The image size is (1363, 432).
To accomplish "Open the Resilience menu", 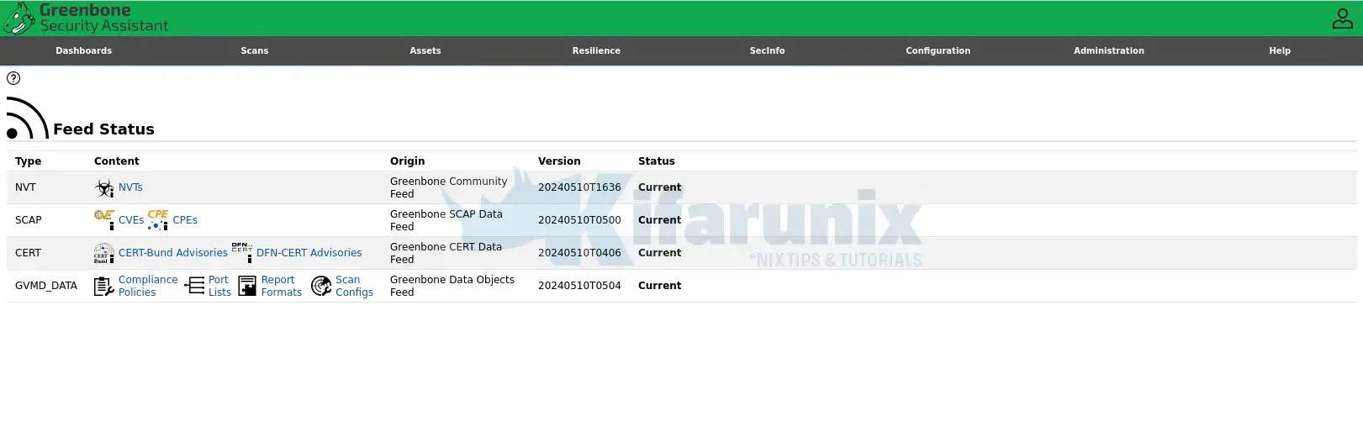I will pyautogui.click(x=596, y=50).
